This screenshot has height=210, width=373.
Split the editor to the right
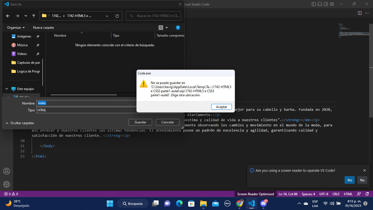[360, 13]
